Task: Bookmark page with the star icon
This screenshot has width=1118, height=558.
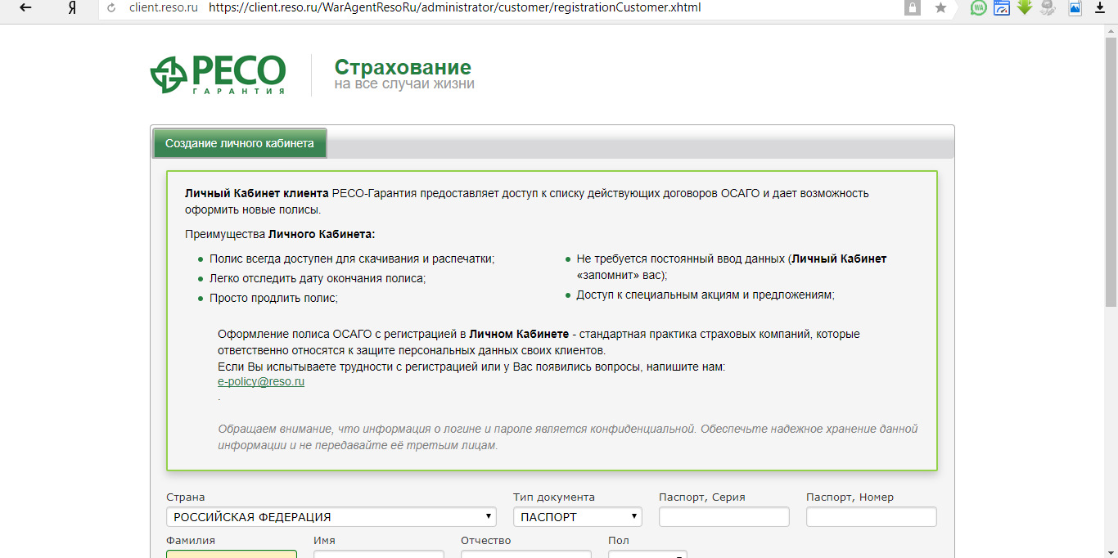Action: pyautogui.click(x=940, y=8)
